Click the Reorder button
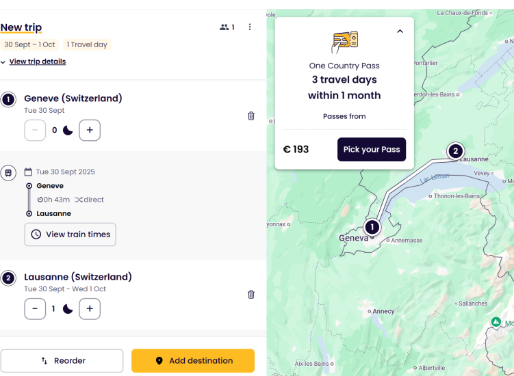Screen dimensions: 514x376 point(62,361)
